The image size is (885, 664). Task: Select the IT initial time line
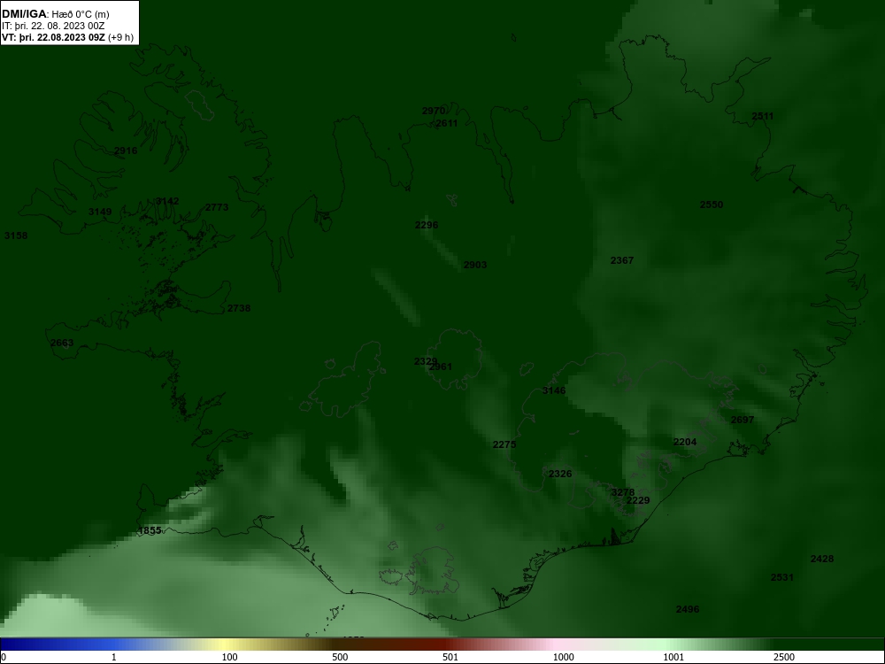click(x=53, y=26)
